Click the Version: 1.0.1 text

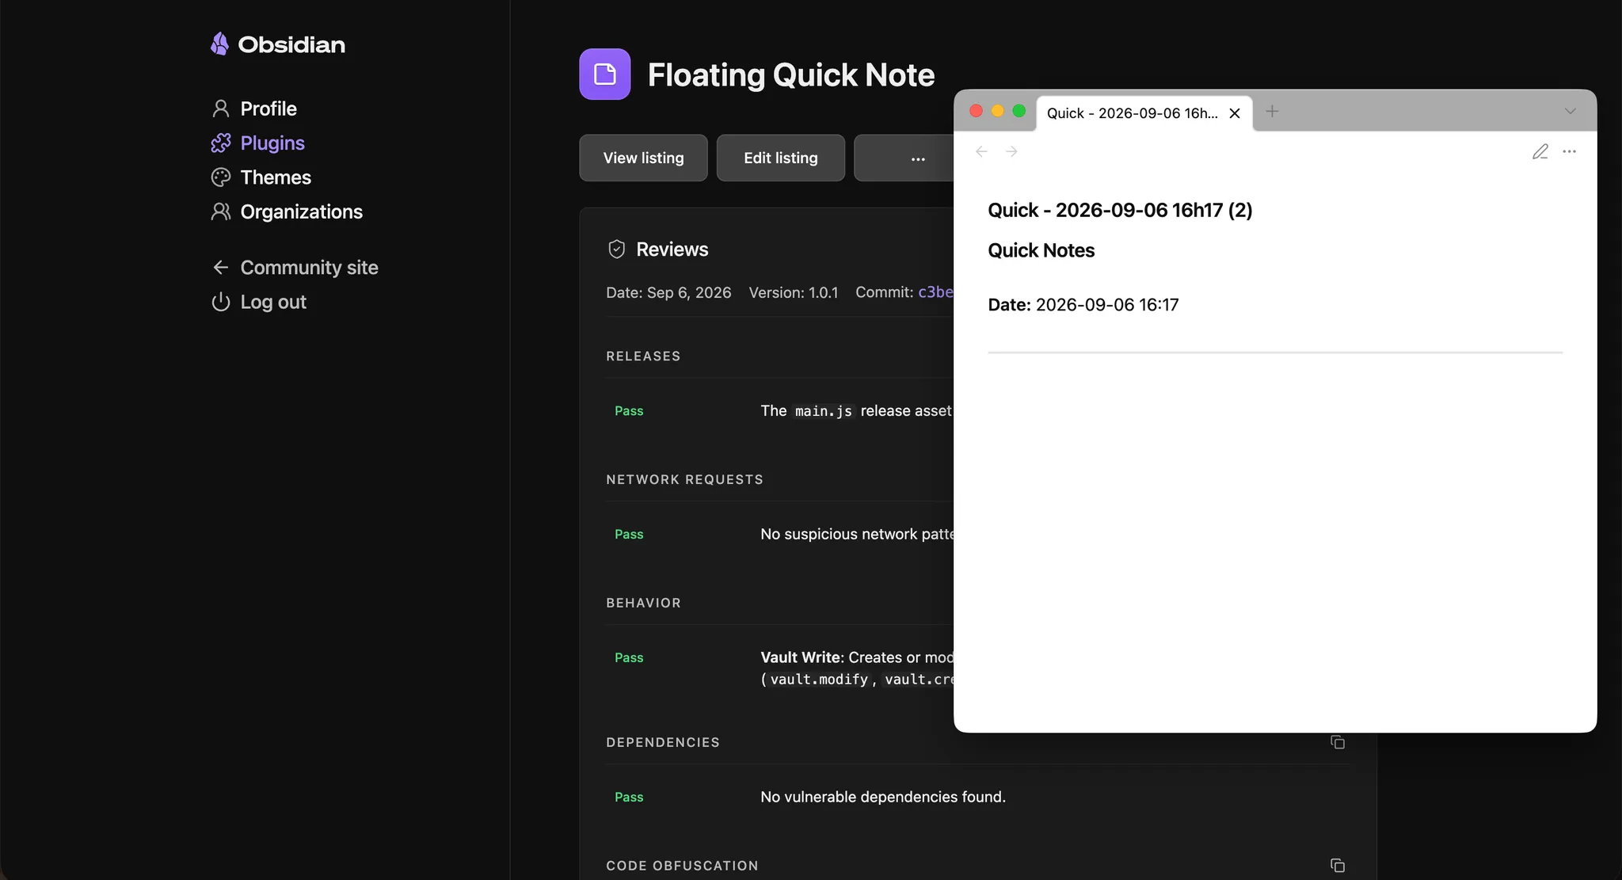pyautogui.click(x=794, y=292)
